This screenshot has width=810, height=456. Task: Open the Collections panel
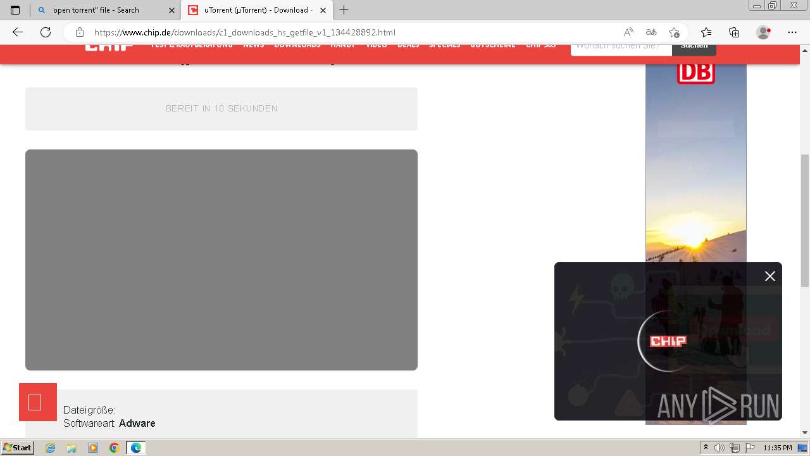pos(734,32)
